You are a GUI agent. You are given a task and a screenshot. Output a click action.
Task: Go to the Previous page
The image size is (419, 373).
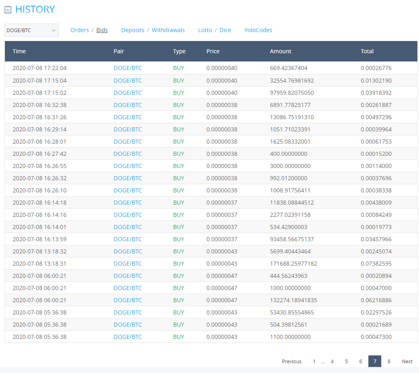[x=292, y=361]
